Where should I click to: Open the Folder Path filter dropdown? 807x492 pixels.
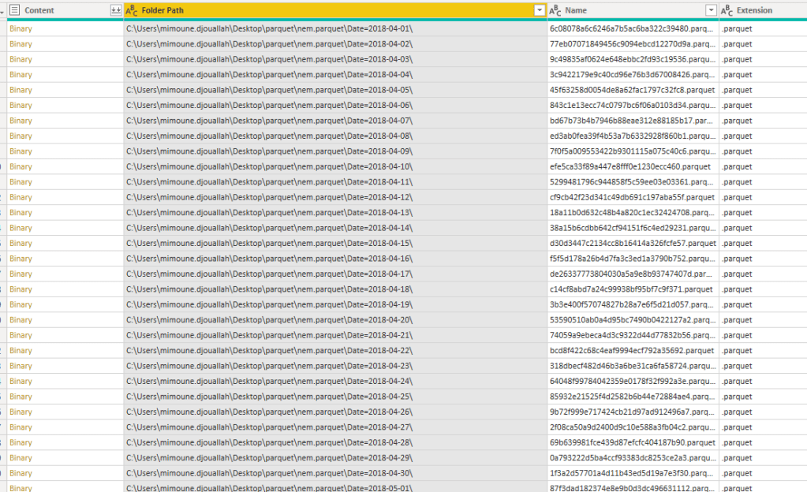pyautogui.click(x=540, y=10)
